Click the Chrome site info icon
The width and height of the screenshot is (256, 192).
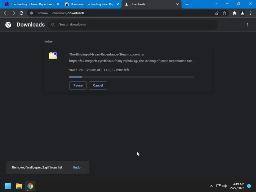pos(31,13)
